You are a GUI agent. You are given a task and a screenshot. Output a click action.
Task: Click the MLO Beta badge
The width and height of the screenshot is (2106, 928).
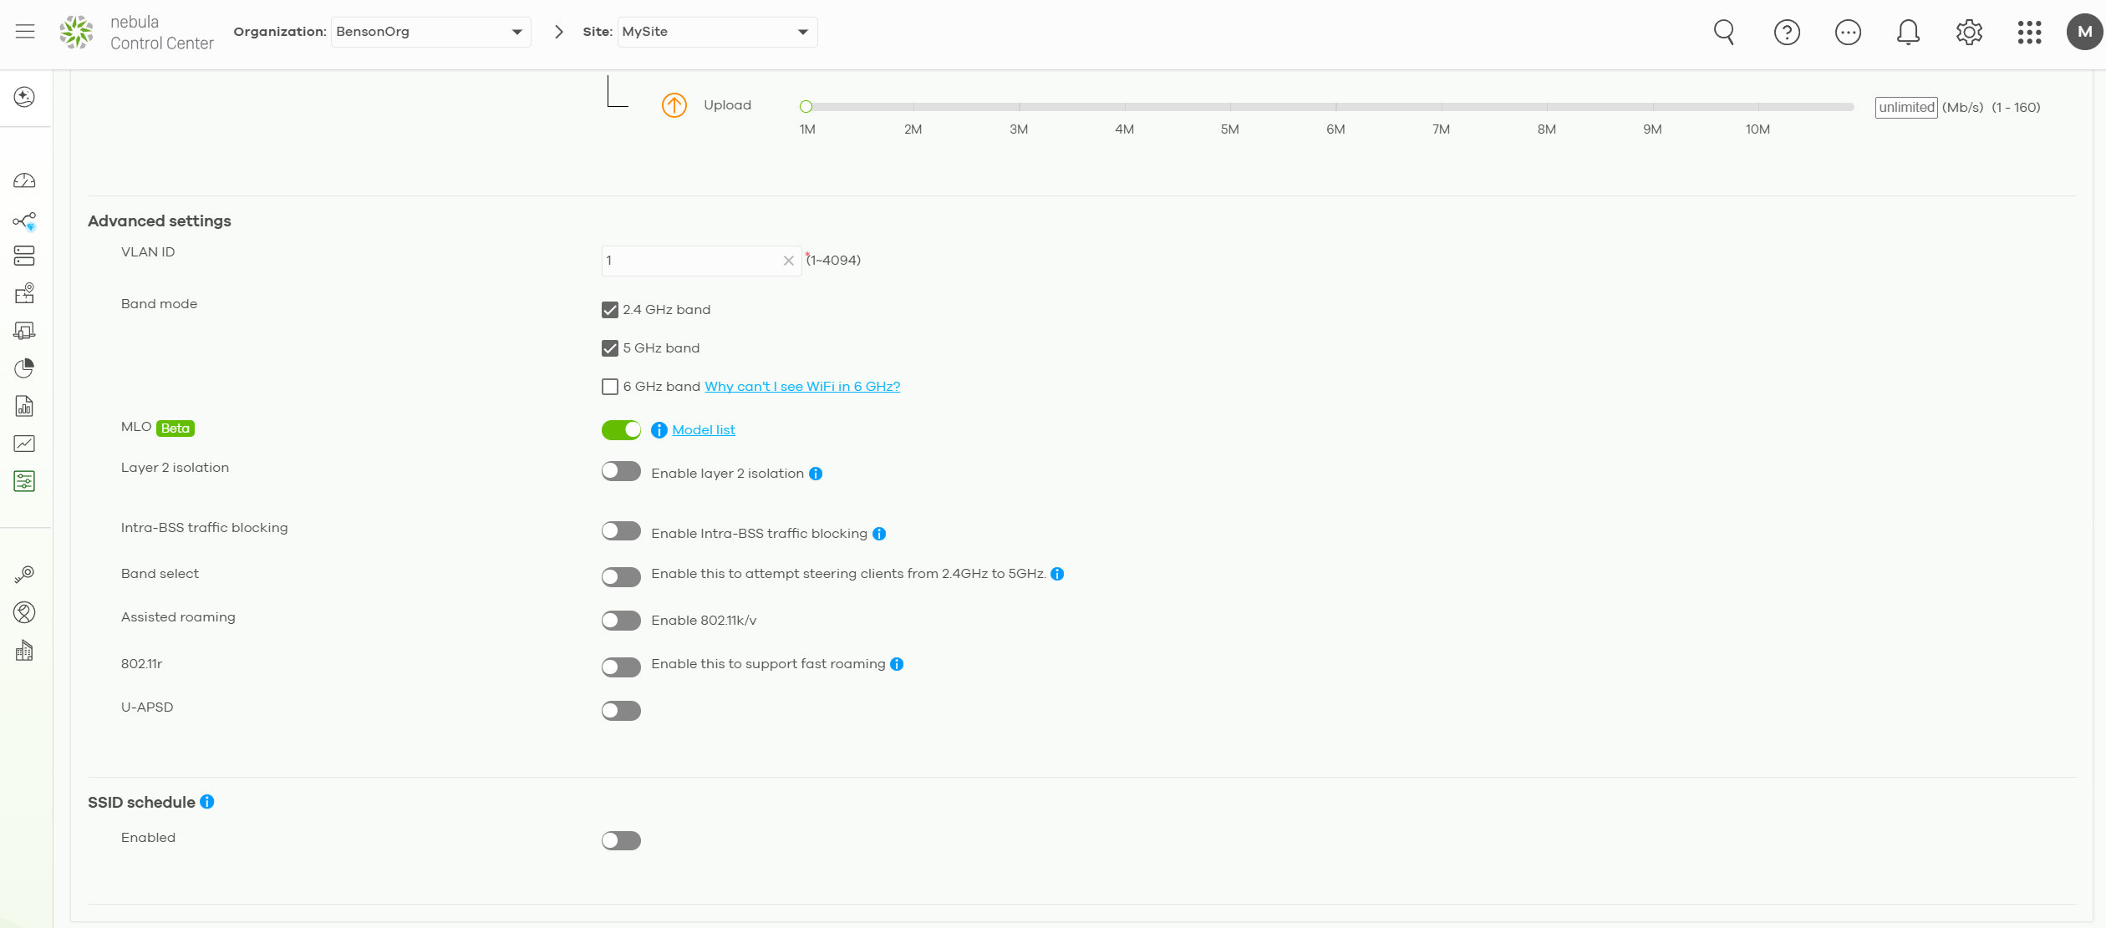175,429
